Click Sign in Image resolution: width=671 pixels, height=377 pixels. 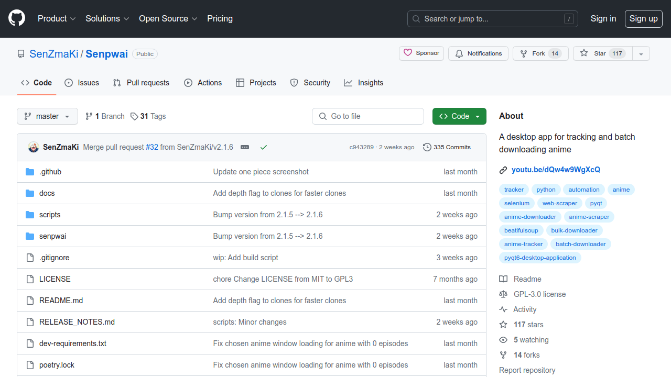(x=603, y=19)
